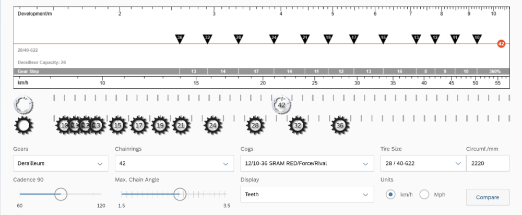Click the blank chainring icon at far left
The height and width of the screenshot is (215, 522).
(x=23, y=105)
